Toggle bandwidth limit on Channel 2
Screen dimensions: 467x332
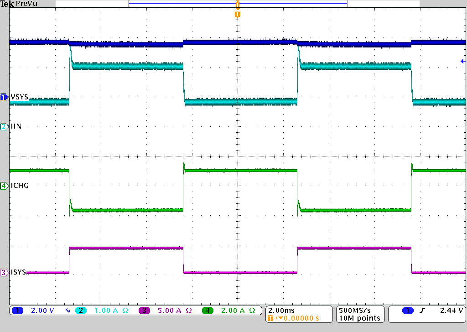pyautogui.click(x=67, y=311)
